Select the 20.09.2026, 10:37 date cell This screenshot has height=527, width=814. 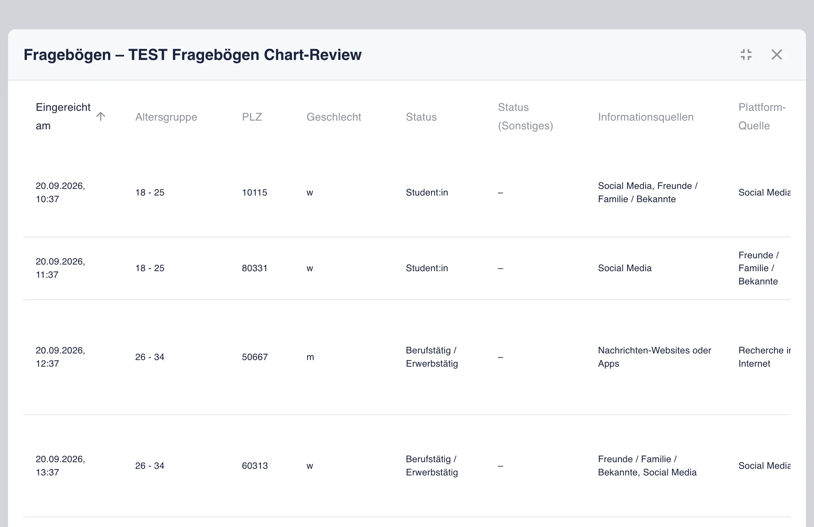click(60, 192)
